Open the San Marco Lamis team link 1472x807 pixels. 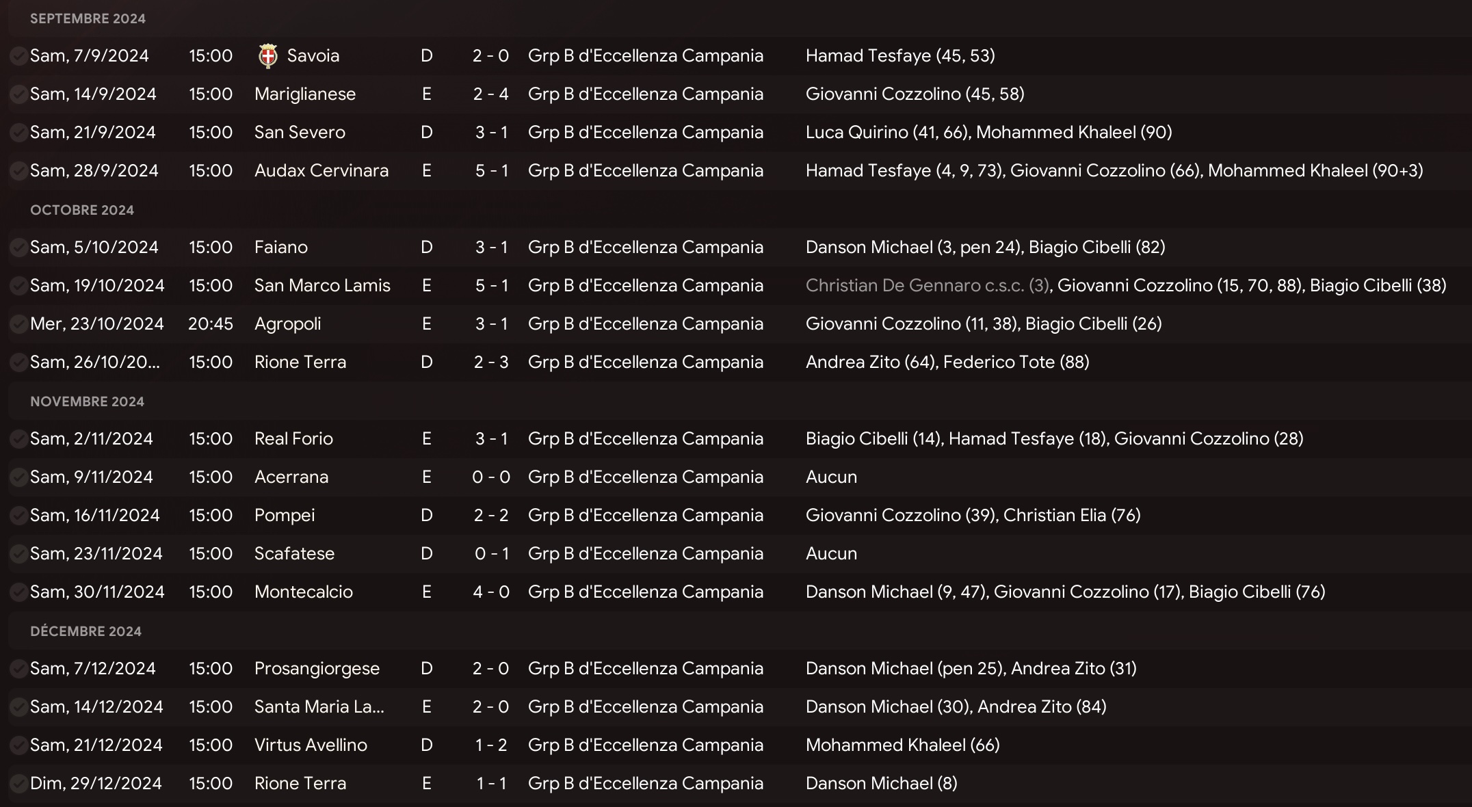coord(322,286)
